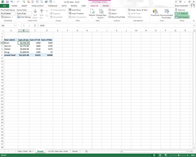Open the PivotTable Options button
Screen dimensions: 196x157
(7, 17)
